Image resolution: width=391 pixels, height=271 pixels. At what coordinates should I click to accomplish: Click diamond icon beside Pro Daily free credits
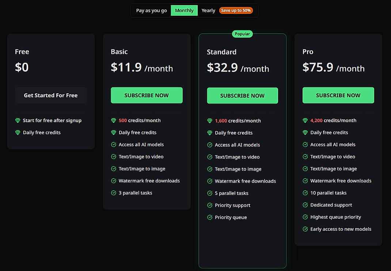pos(305,132)
